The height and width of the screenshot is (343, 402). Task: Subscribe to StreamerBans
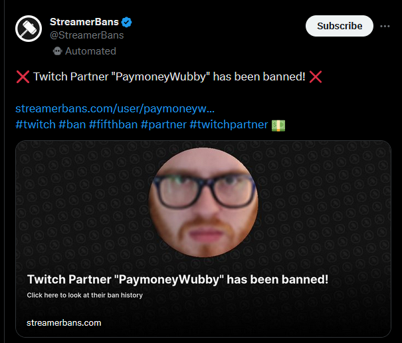tap(340, 26)
